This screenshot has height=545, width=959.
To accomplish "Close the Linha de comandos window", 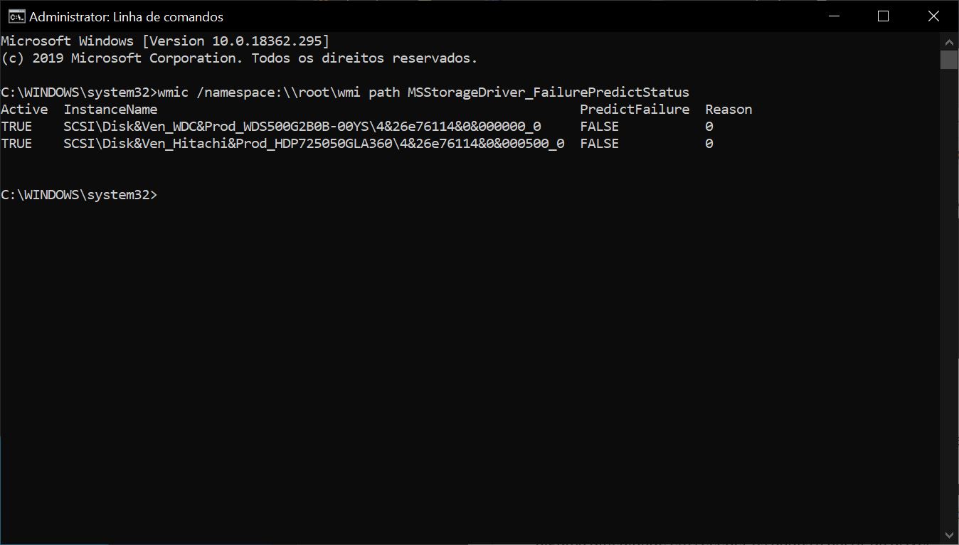I will click(x=933, y=16).
